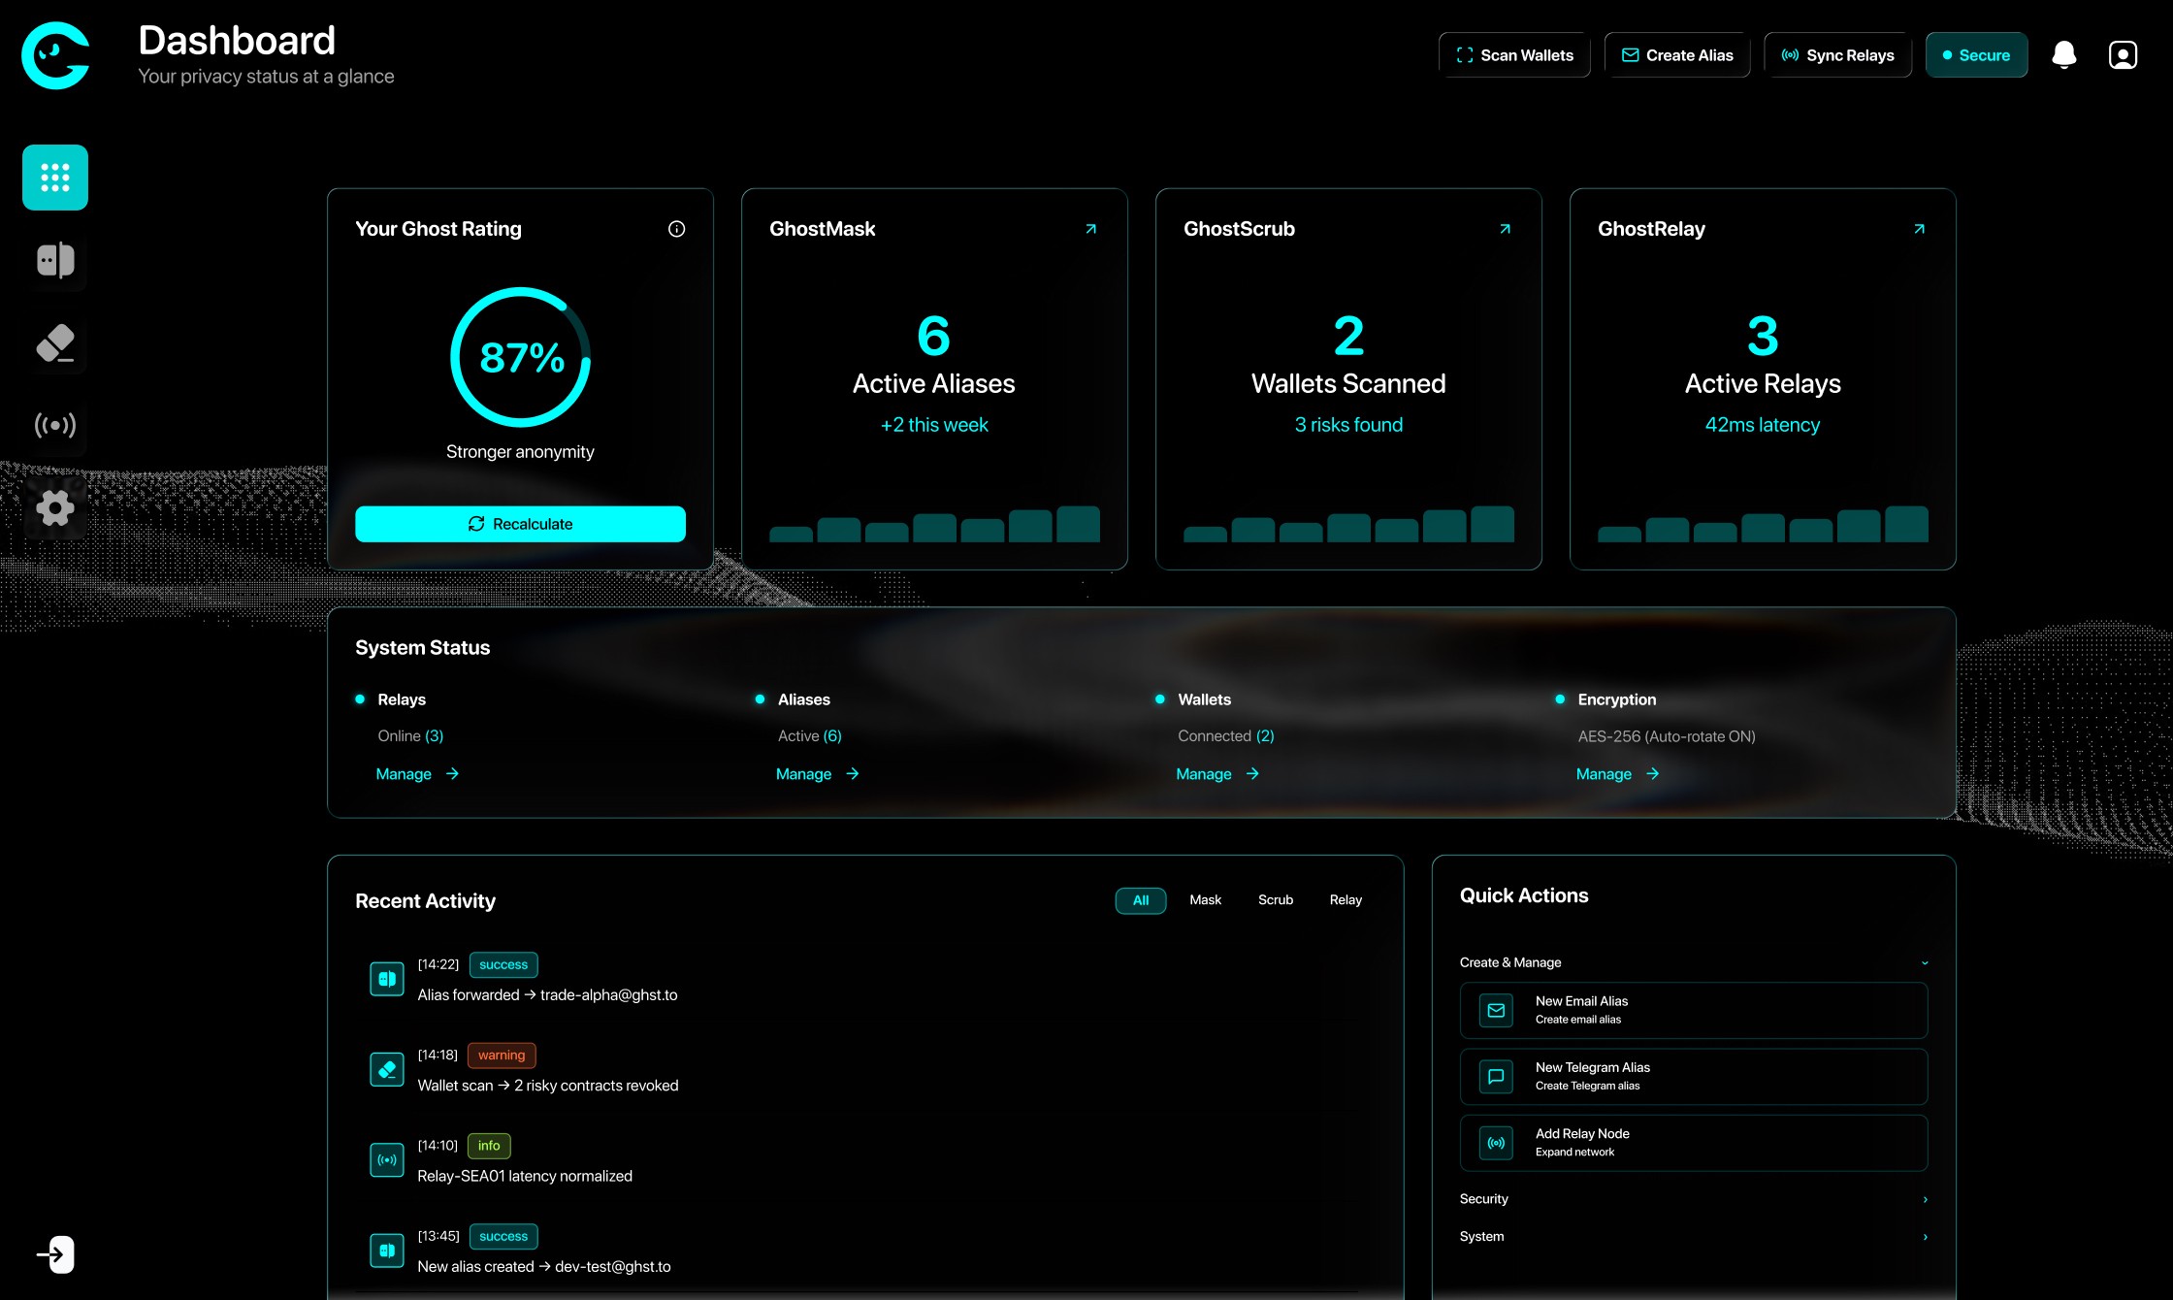Image resolution: width=2173 pixels, height=1300 pixels.
Task: Open the GhostRelay signal icon in the sidebar
Action: coord(55,426)
